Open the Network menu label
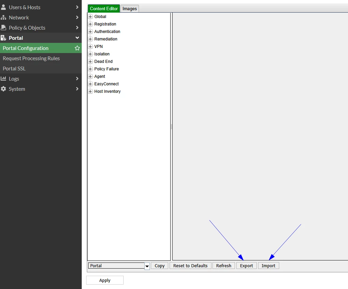The image size is (348, 289). [19, 17]
